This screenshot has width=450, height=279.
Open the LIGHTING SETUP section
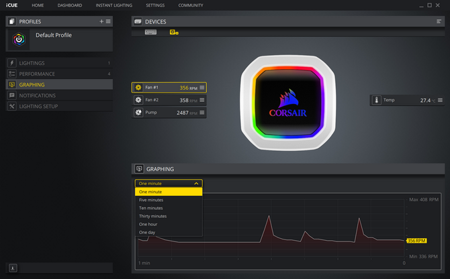tap(59, 106)
